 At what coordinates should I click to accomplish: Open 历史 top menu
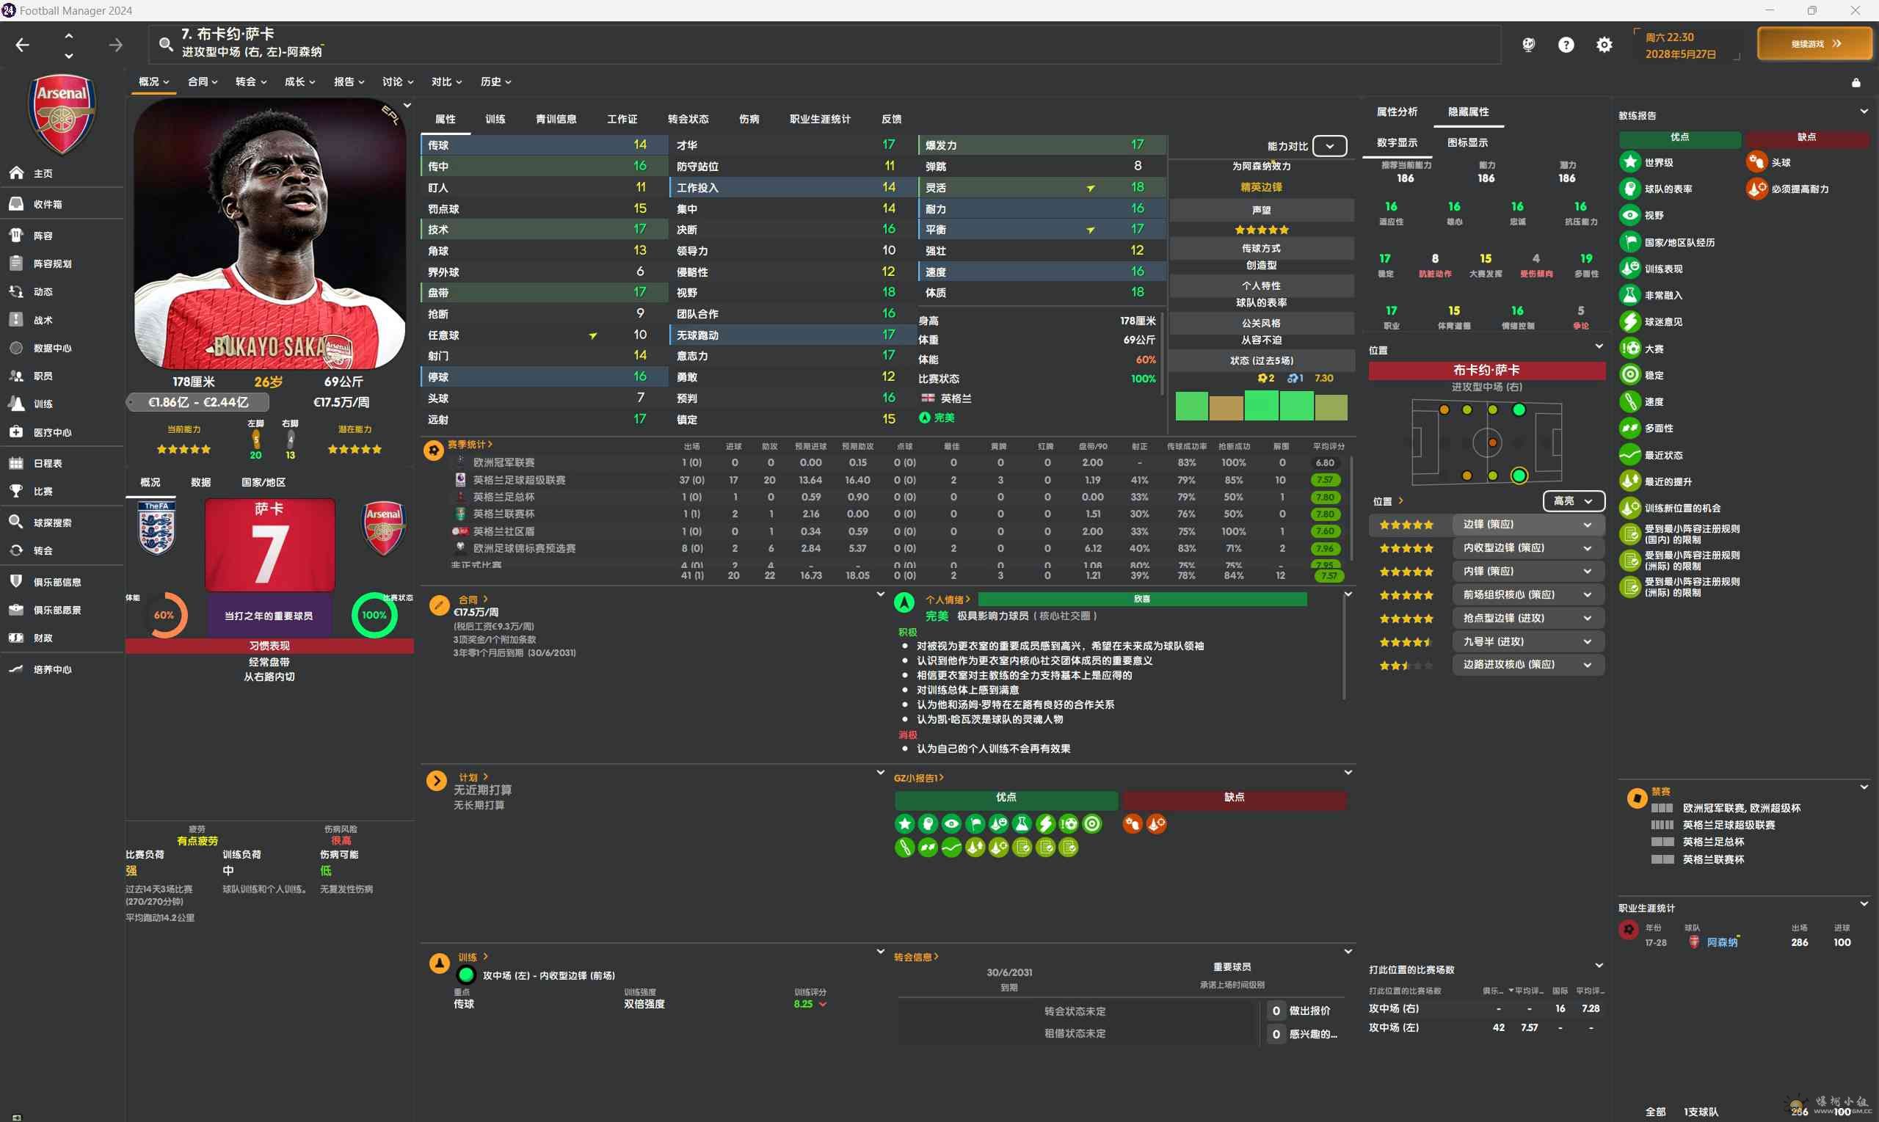point(496,81)
